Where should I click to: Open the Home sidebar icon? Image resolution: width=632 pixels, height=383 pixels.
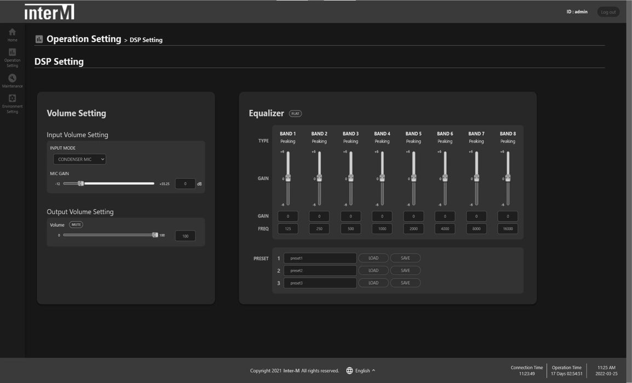[x=12, y=32]
